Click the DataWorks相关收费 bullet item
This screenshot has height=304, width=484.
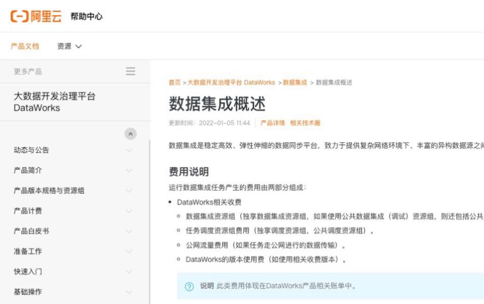coord(210,202)
